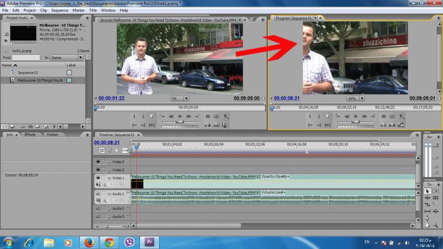
Task: Switch to the Effects tab
Action: click(x=30, y=134)
